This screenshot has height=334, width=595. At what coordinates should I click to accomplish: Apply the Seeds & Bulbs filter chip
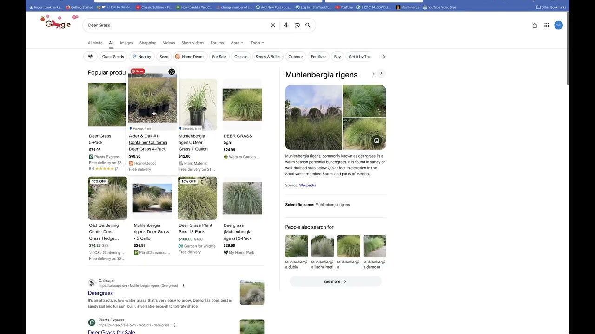(268, 57)
